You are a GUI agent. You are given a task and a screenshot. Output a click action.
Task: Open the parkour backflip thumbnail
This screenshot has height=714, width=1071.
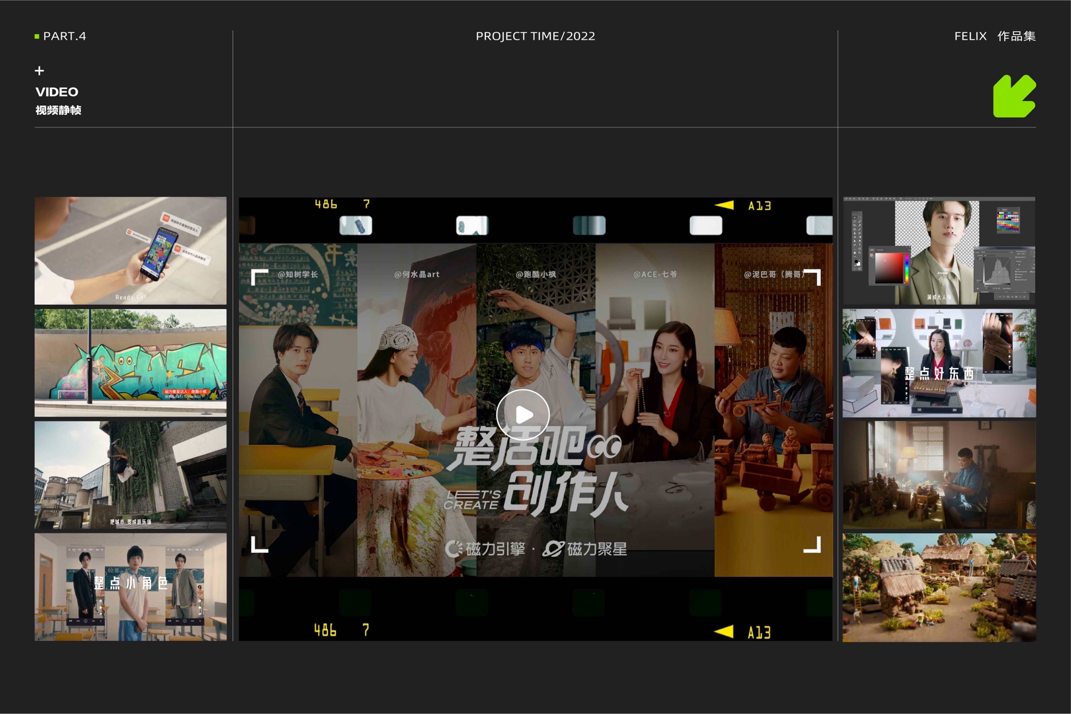(x=131, y=475)
